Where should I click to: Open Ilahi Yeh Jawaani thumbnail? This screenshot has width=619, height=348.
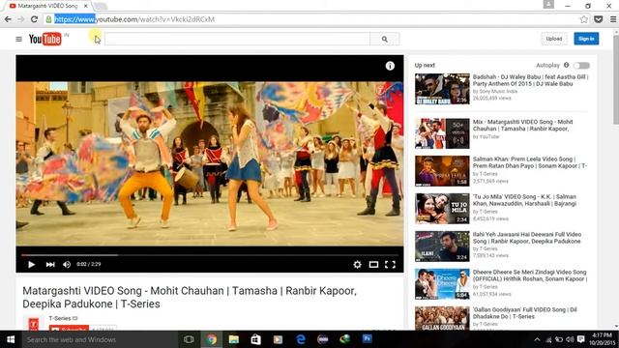[442, 246]
